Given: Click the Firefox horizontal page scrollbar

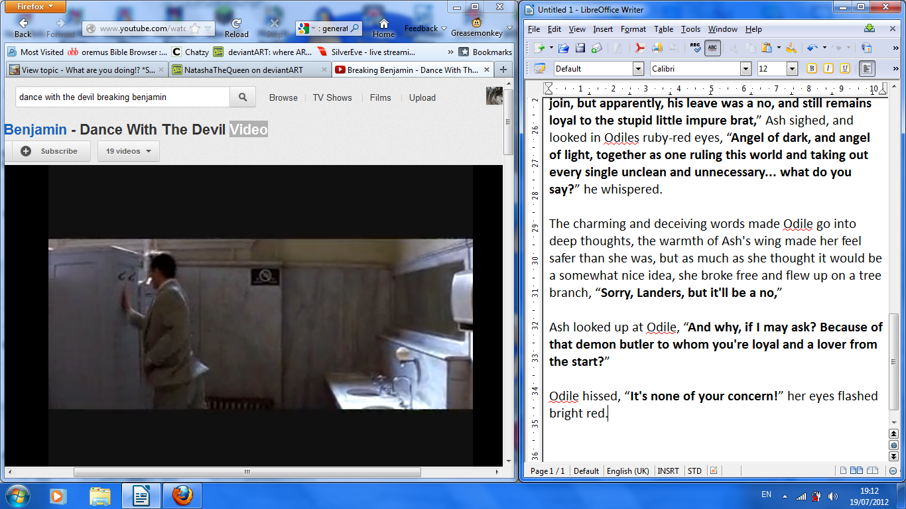Looking at the screenshot, I should click(x=247, y=473).
